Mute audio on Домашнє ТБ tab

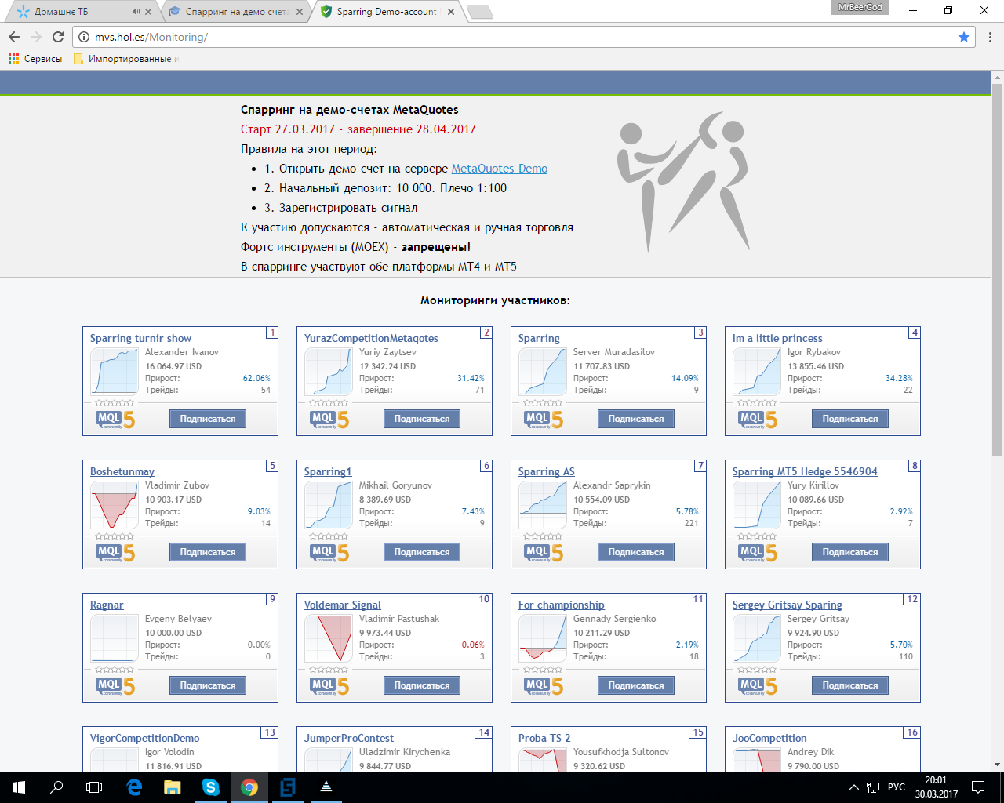click(x=136, y=12)
